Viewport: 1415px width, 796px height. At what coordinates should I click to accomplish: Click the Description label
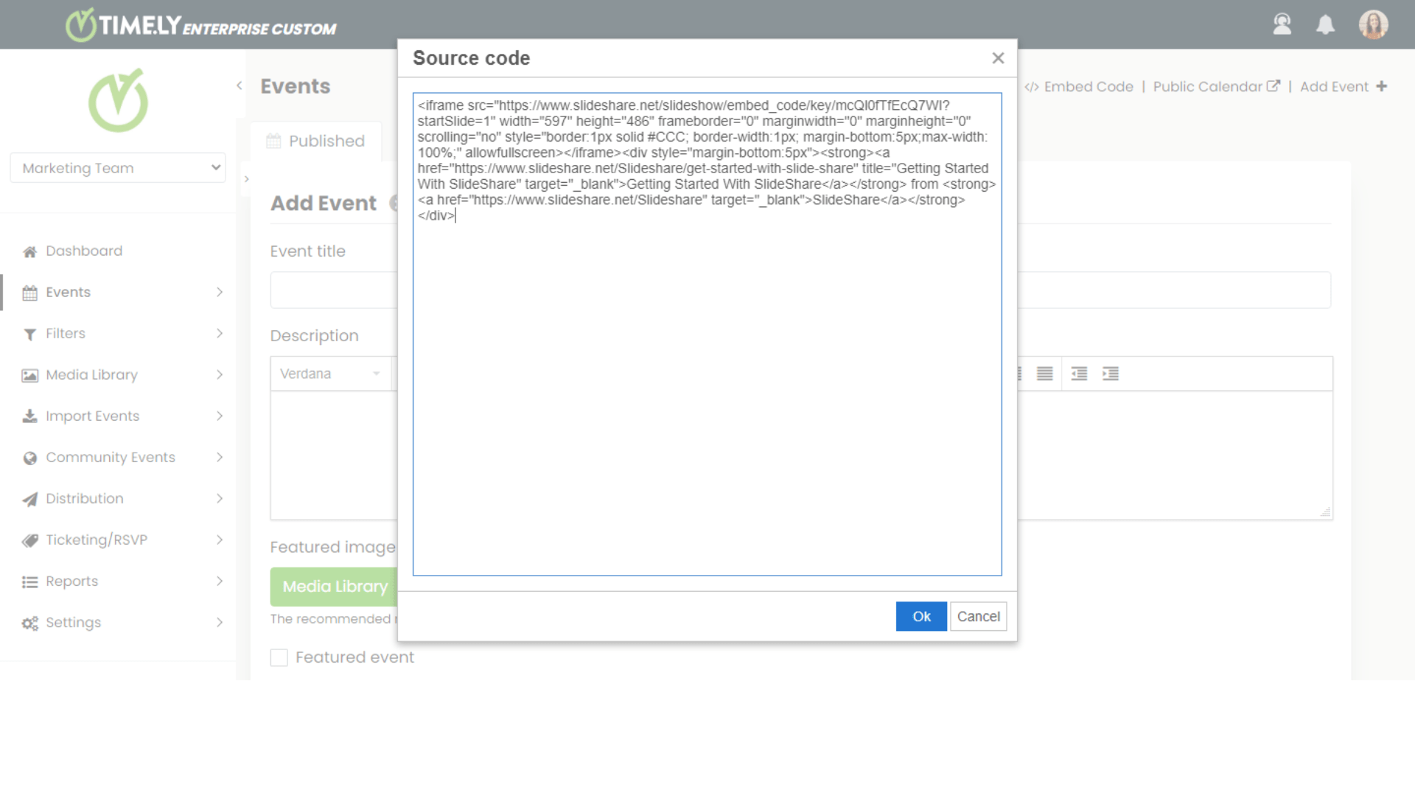coord(314,335)
